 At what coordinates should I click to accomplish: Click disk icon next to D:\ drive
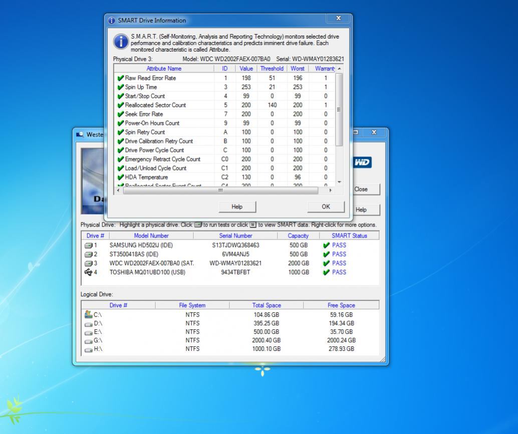pyautogui.click(x=88, y=324)
